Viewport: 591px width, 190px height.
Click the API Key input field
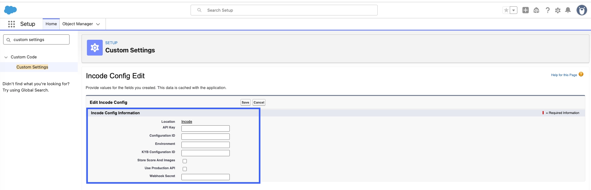[205, 128]
